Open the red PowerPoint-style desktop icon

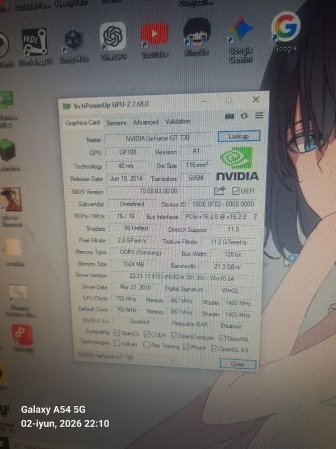[x=22, y=337]
